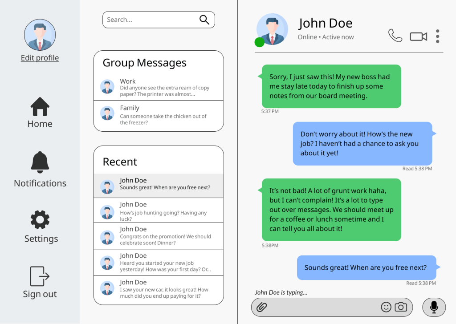The image size is (456, 324).
Task: Click John Doe's avatar in chat header
Action: pos(272,29)
